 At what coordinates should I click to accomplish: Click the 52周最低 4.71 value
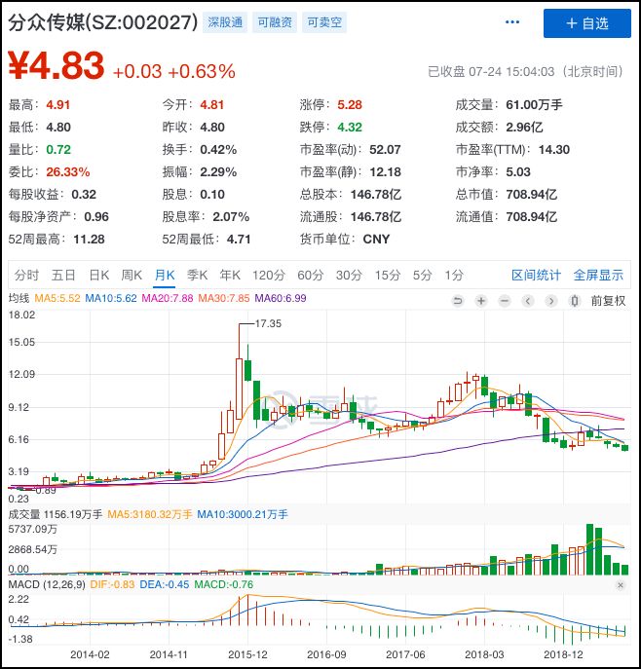point(239,240)
